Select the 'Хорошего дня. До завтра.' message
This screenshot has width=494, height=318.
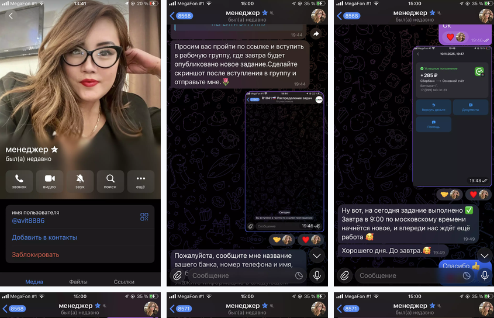click(x=393, y=251)
